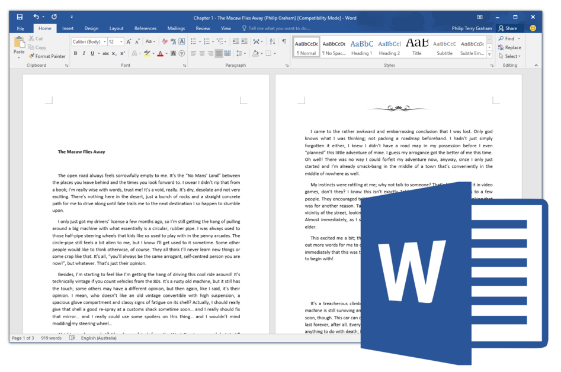Sort the selected text alphabetically
The image size is (561, 372).
click(x=271, y=41)
